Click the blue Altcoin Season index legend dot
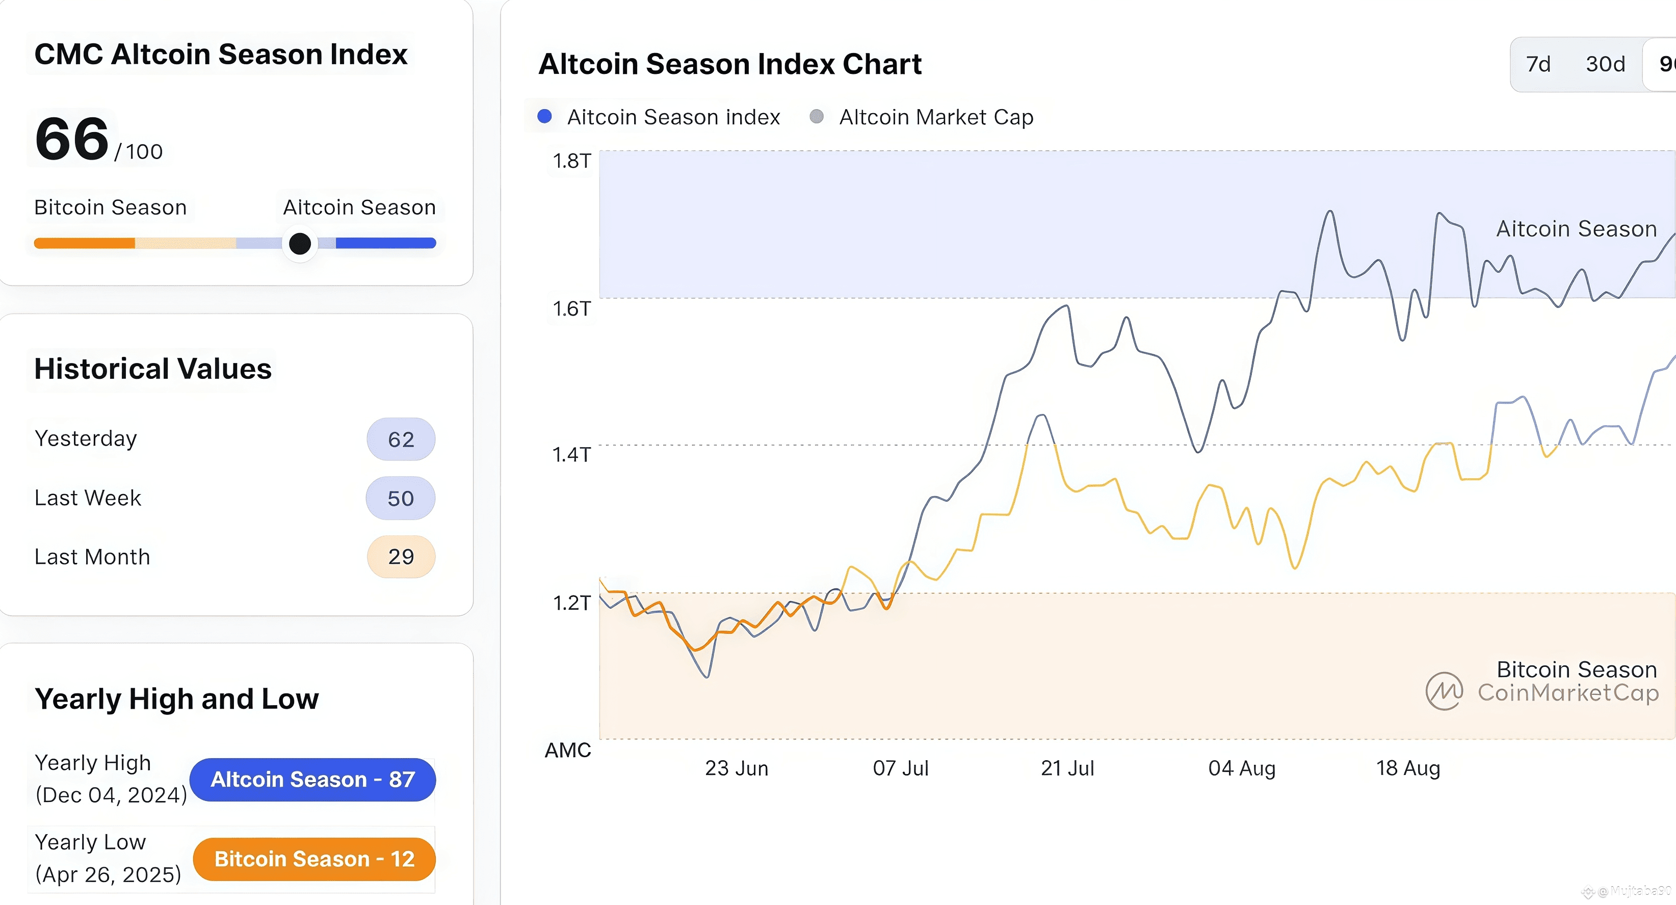Viewport: 1676px width, 905px height. tap(544, 116)
